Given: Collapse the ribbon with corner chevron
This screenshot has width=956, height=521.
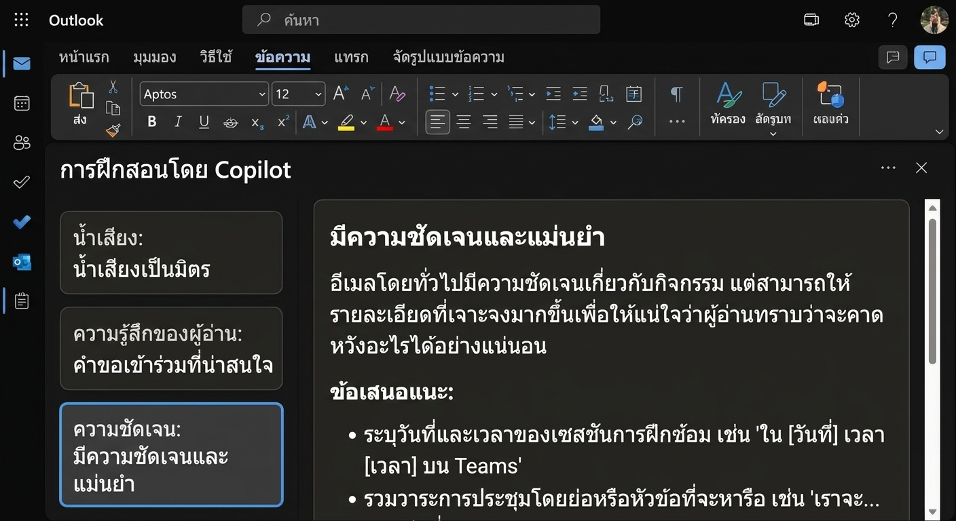Looking at the screenshot, I should 940,132.
